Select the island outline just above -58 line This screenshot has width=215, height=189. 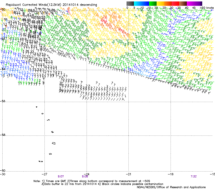coord(52,132)
